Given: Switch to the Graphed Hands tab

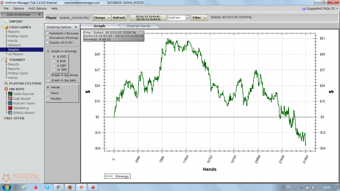Looking at the screenshot, I should pyautogui.click(x=138, y=26).
